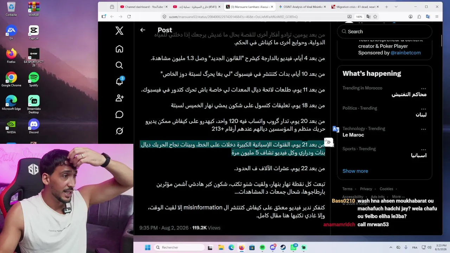Expand the More footer links
The width and height of the screenshot is (450, 253).
click(398, 197)
